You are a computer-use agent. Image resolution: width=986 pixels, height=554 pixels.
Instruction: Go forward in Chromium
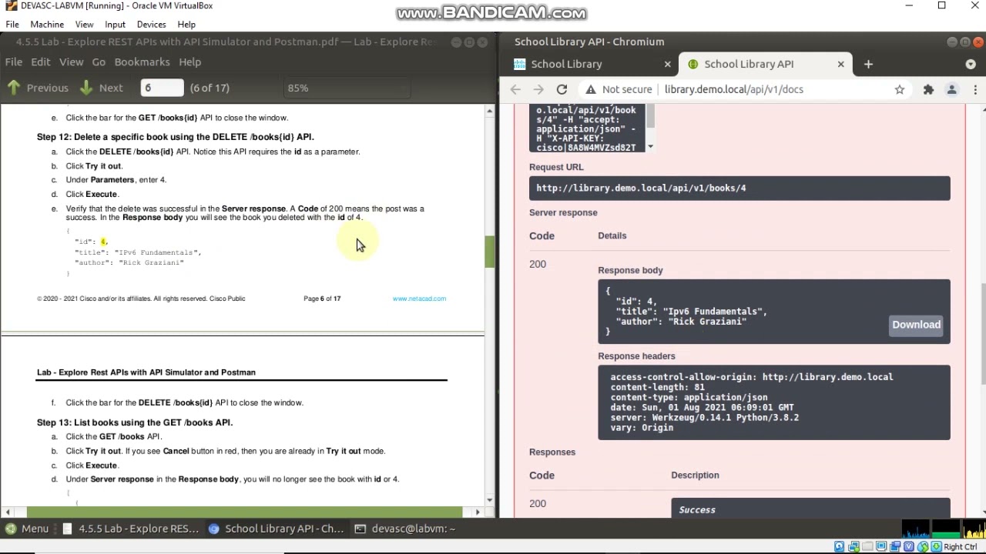pos(538,89)
